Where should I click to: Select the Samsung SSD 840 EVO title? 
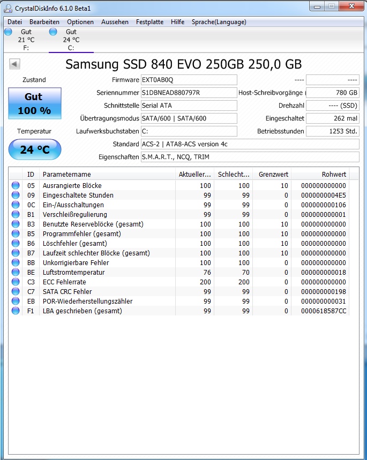[x=183, y=64]
